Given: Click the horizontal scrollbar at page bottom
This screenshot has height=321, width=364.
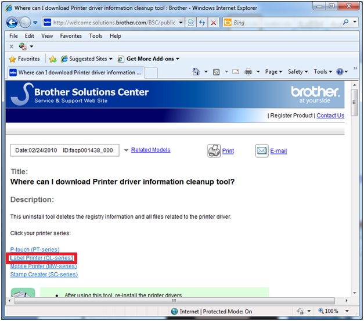Looking at the screenshot, I should 174,301.
